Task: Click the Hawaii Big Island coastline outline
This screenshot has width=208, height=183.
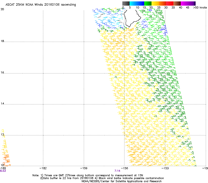Action: 132,18
